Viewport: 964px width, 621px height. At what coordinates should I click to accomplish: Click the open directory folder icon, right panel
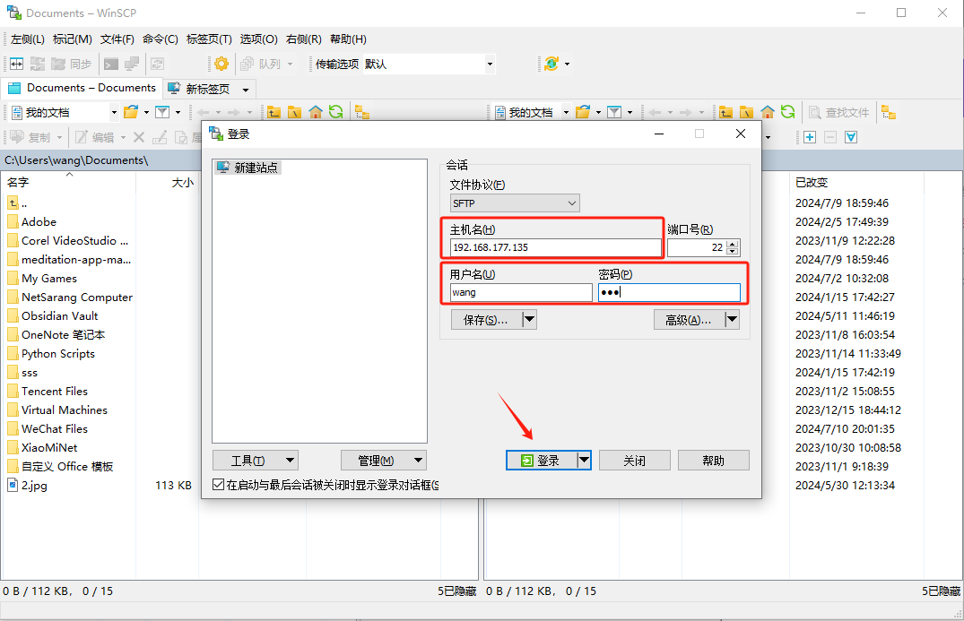pos(583,112)
